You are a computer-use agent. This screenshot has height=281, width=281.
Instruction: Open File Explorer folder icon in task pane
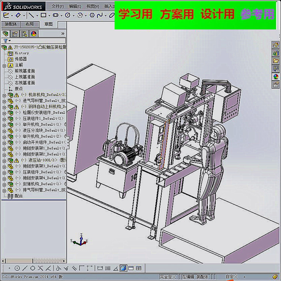[276, 61]
